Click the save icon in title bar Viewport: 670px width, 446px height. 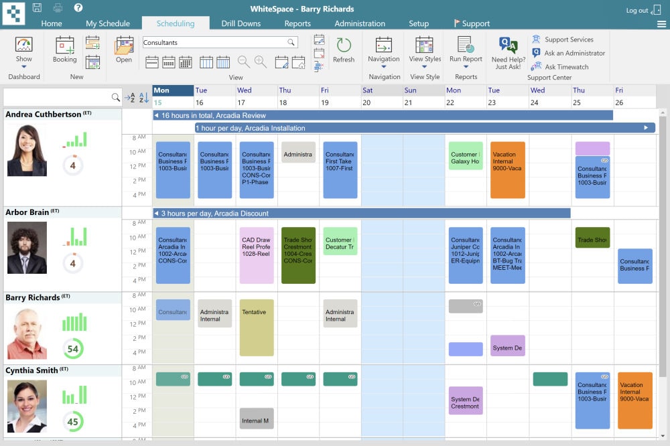(37, 7)
